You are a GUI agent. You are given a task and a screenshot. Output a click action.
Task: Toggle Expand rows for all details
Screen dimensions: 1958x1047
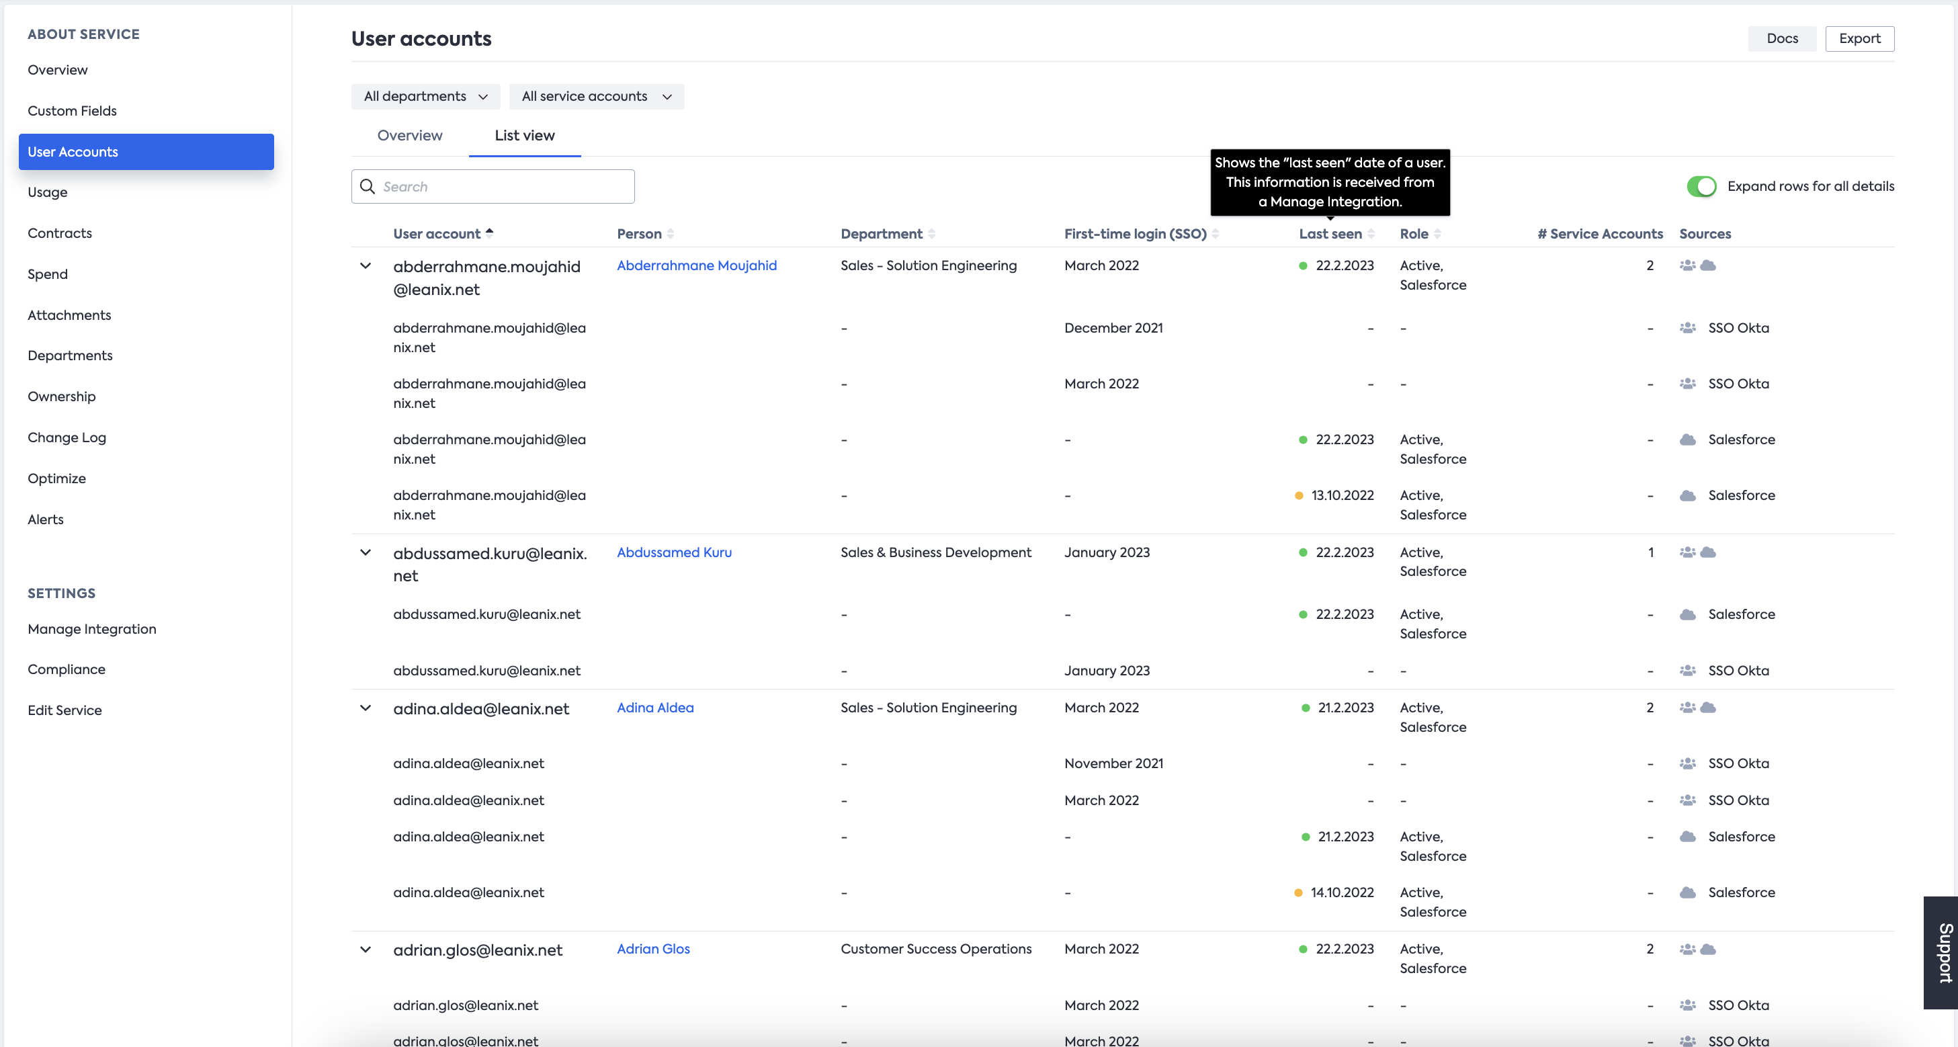pyautogui.click(x=1701, y=186)
